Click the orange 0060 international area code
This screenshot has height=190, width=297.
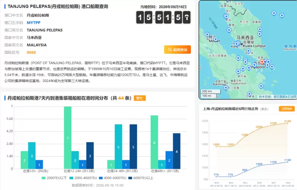tap(31, 52)
